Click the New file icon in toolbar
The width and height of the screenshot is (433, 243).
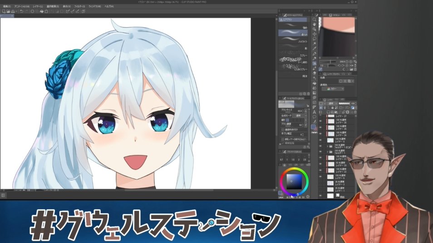coord(4,12)
